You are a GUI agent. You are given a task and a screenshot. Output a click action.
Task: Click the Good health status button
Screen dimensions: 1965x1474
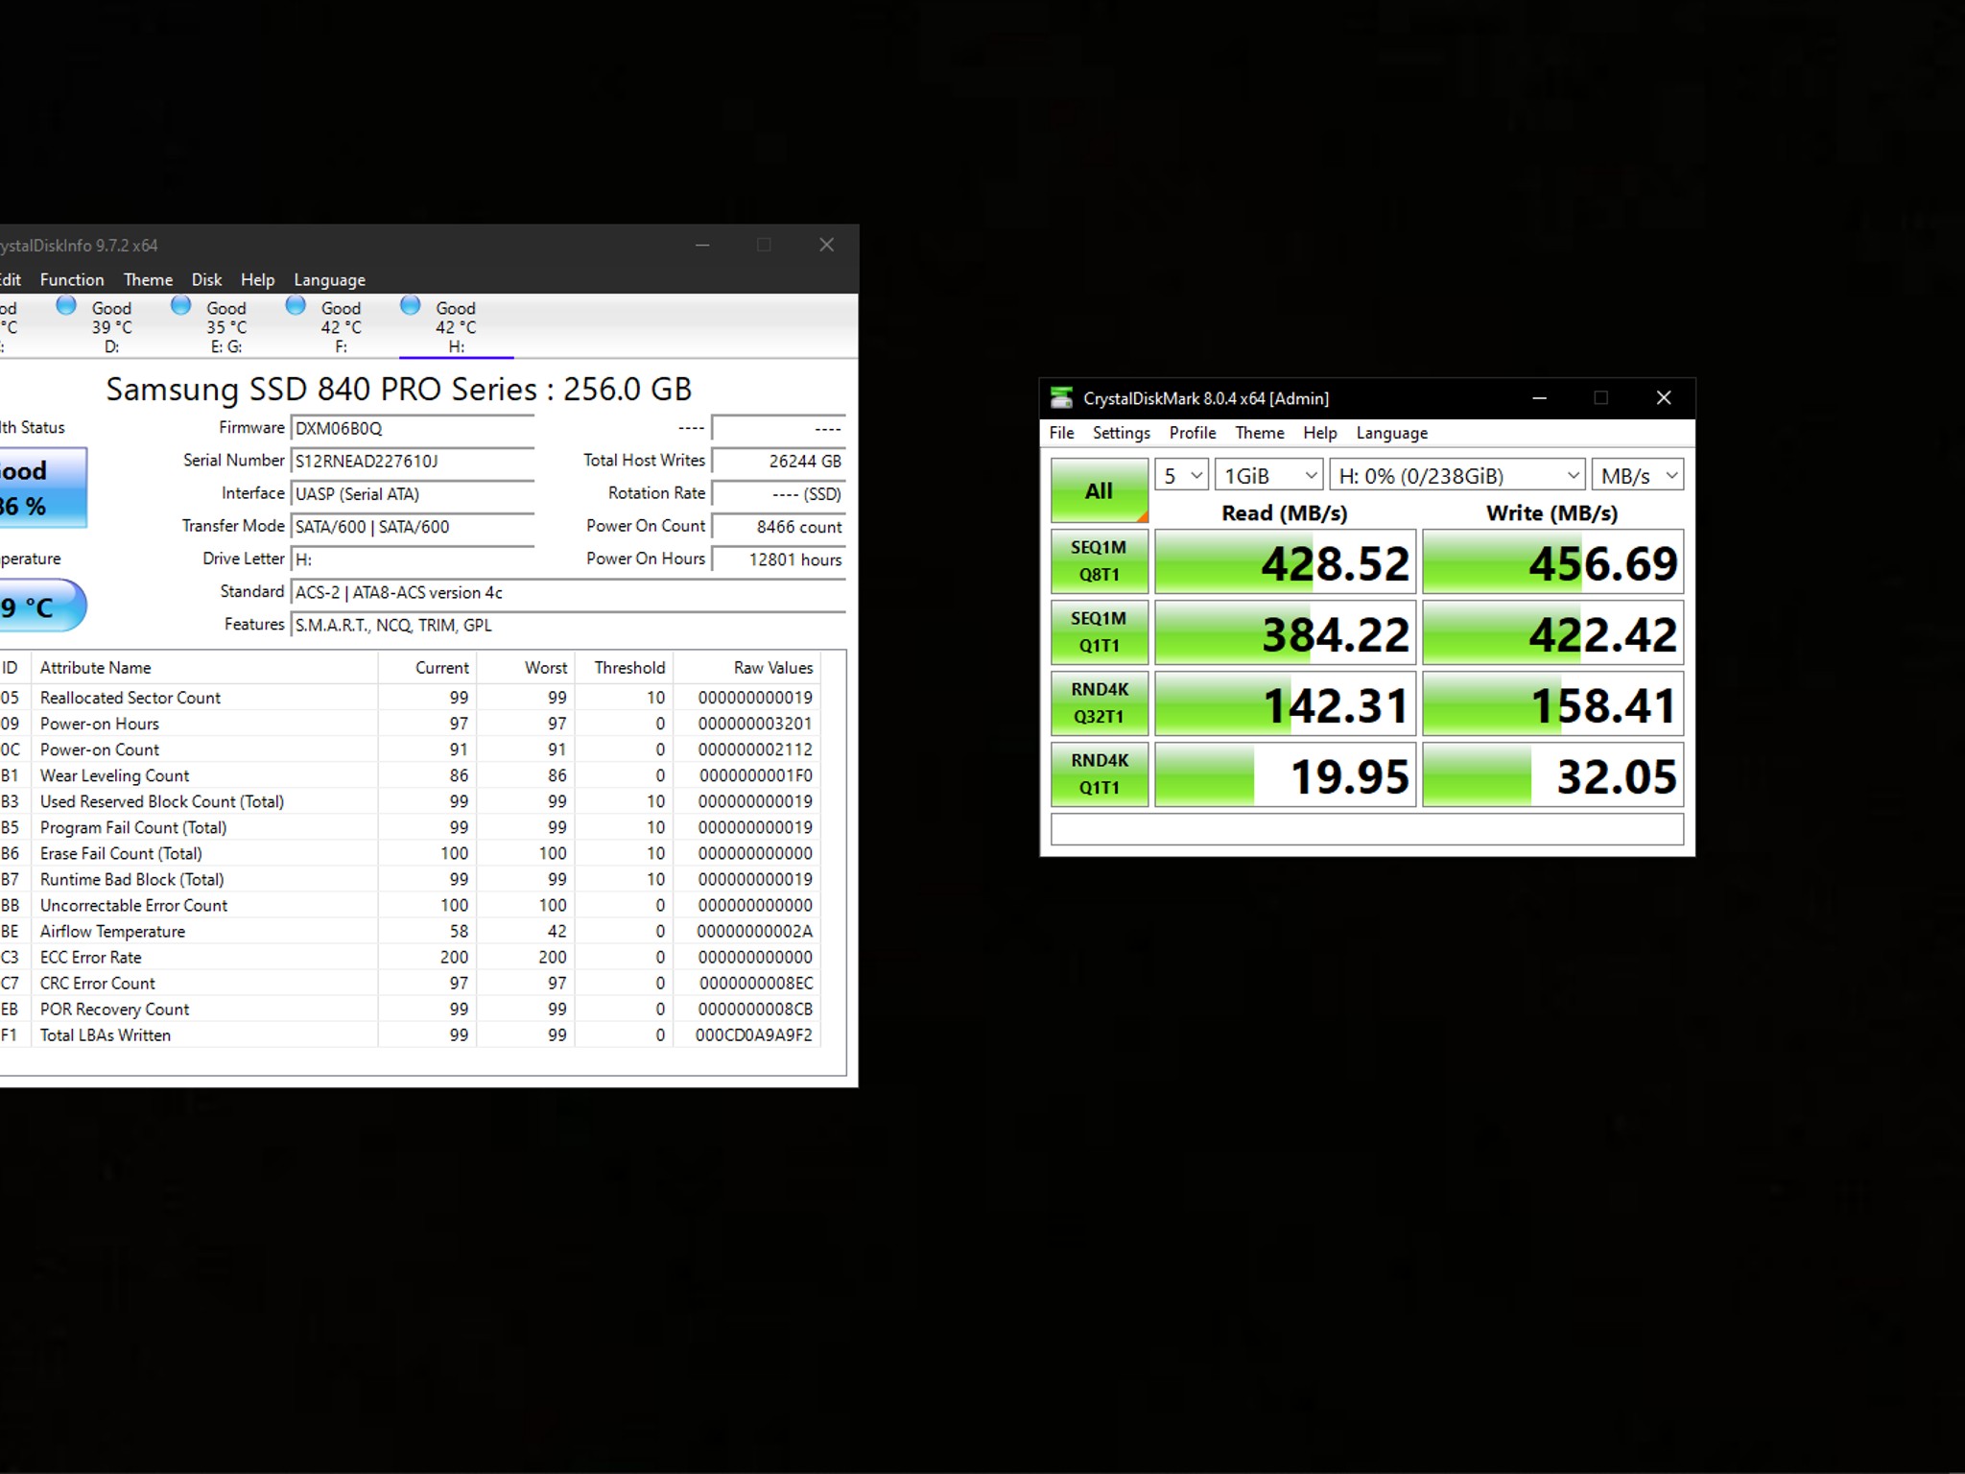point(42,487)
